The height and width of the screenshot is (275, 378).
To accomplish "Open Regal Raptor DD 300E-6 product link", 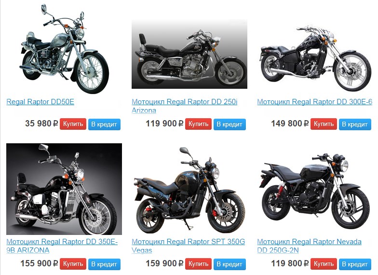I will (314, 101).
